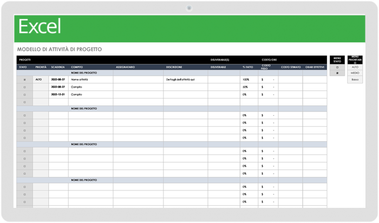Select the ALTO priority cell in the first task row
The image size is (379, 223).
click(x=41, y=80)
